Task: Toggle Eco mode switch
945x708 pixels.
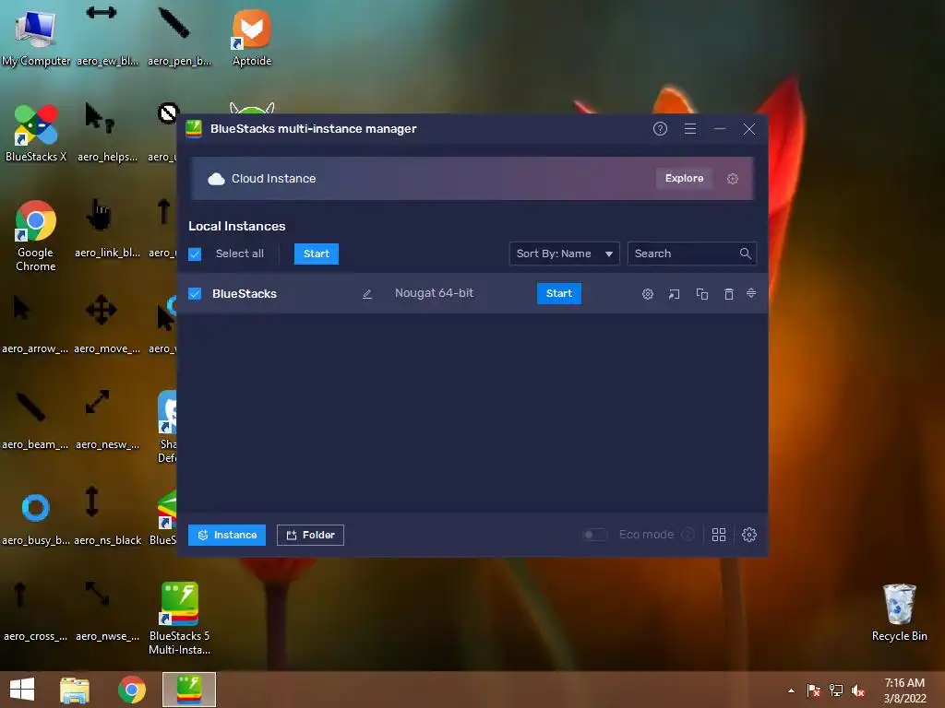Action: click(x=595, y=535)
